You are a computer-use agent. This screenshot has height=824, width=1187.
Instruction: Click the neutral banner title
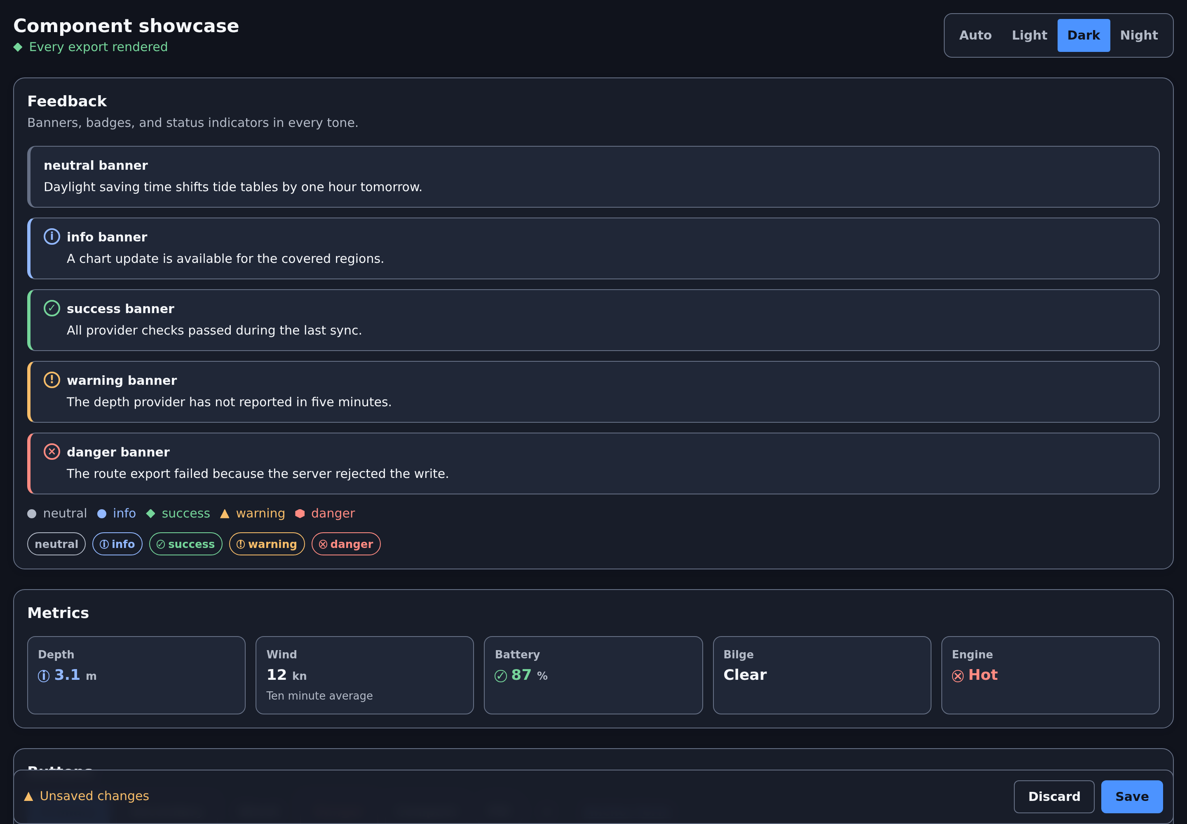click(96, 165)
